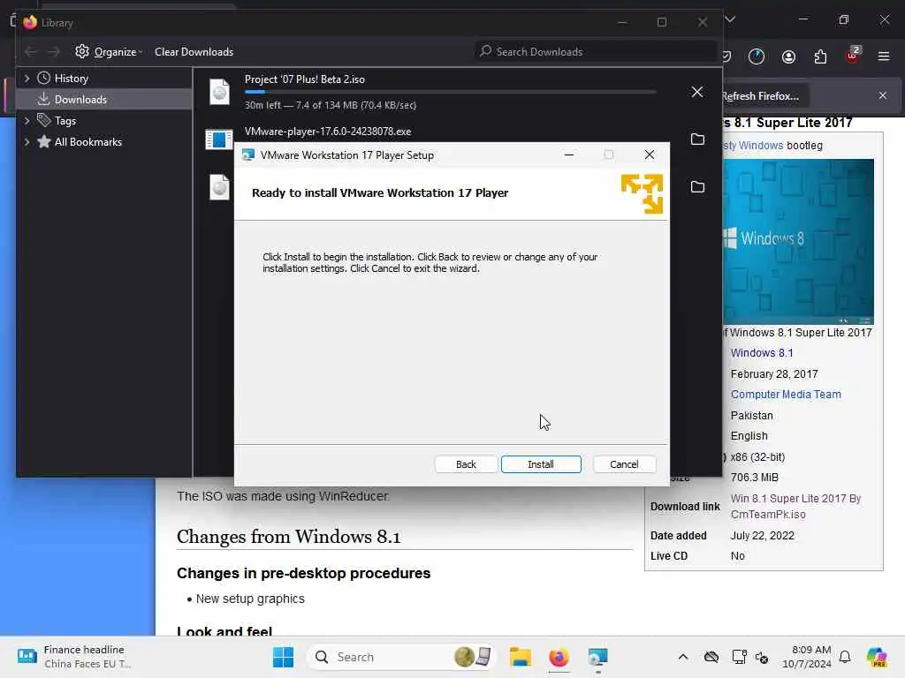The height and width of the screenshot is (678, 905).
Task: Select Downloads in Library sidebar
Action: point(104,99)
